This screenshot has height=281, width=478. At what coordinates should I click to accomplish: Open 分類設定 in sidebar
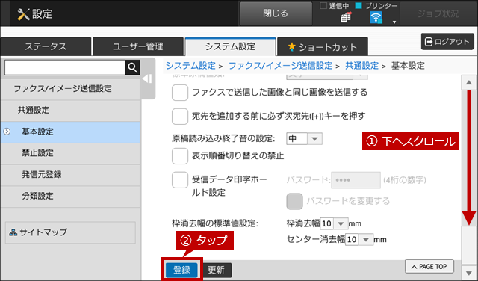click(70, 197)
